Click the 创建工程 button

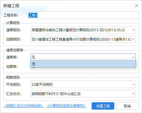[103, 106]
